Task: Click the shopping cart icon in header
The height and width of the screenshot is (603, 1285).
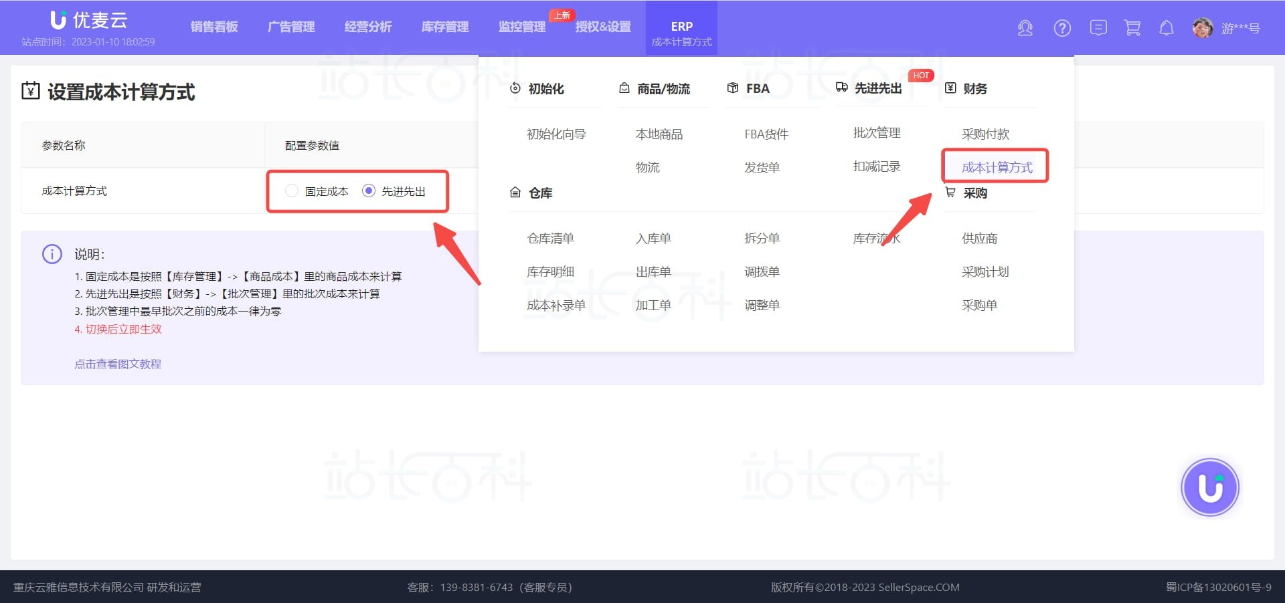Action: point(1132,28)
